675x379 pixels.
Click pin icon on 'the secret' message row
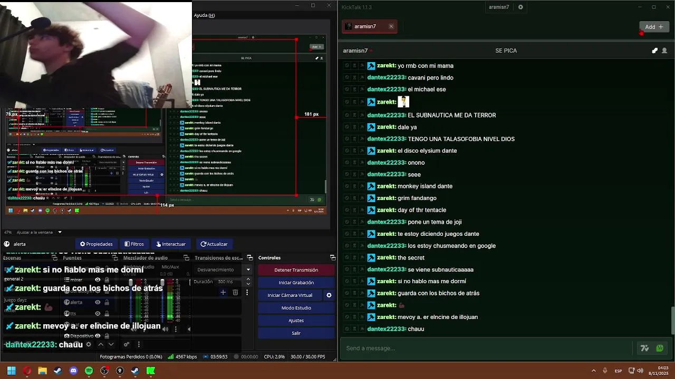(x=362, y=258)
